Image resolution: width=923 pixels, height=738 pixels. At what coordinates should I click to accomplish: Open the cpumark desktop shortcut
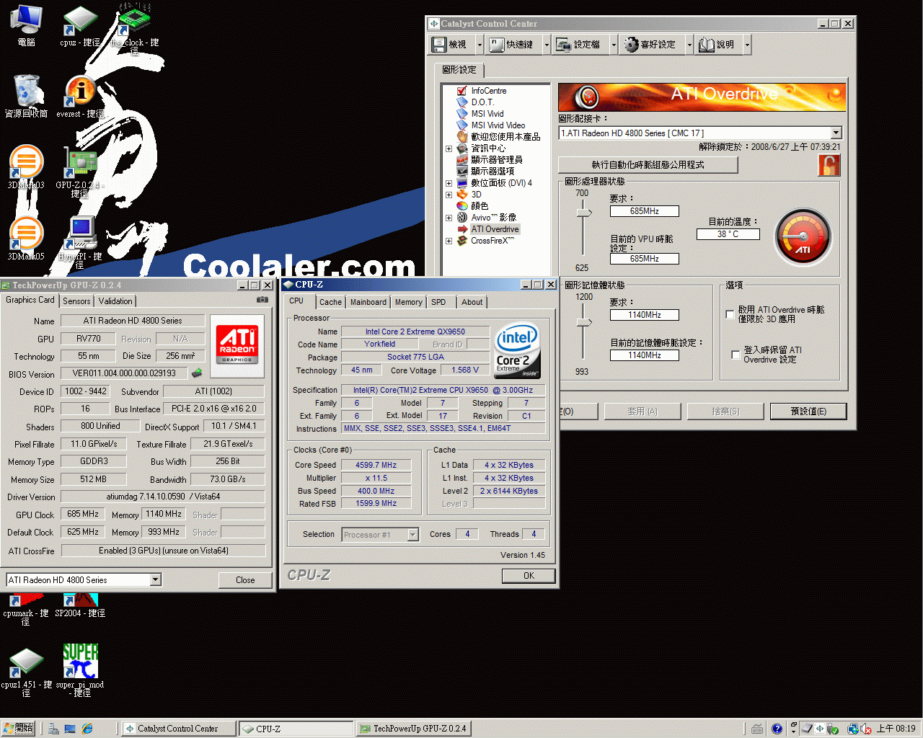point(26,608)
